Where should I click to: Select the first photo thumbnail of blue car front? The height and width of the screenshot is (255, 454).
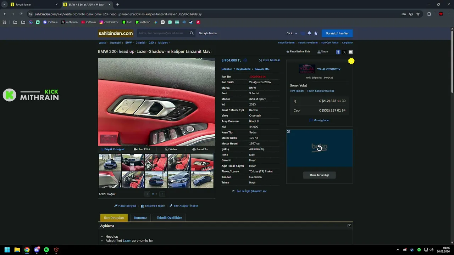[110, 162]
